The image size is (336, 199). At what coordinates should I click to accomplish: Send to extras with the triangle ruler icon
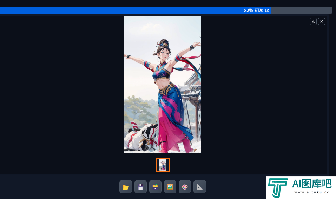coord(199,187)
